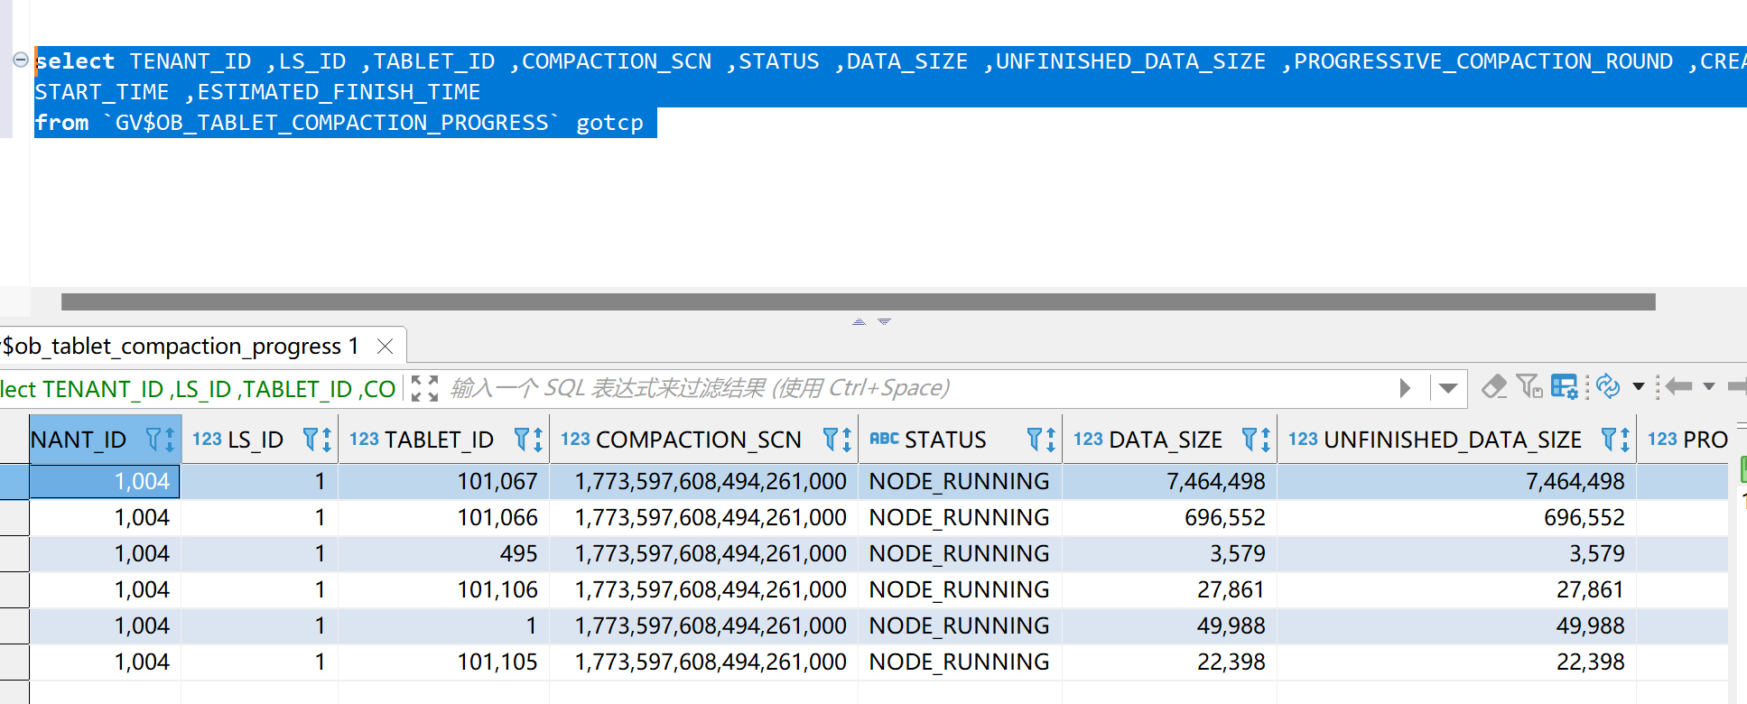The height and width of the screenshot is (704, 1747).
Task: Click the filter funnel on STATUS column
Action: tap(1035, 440)
